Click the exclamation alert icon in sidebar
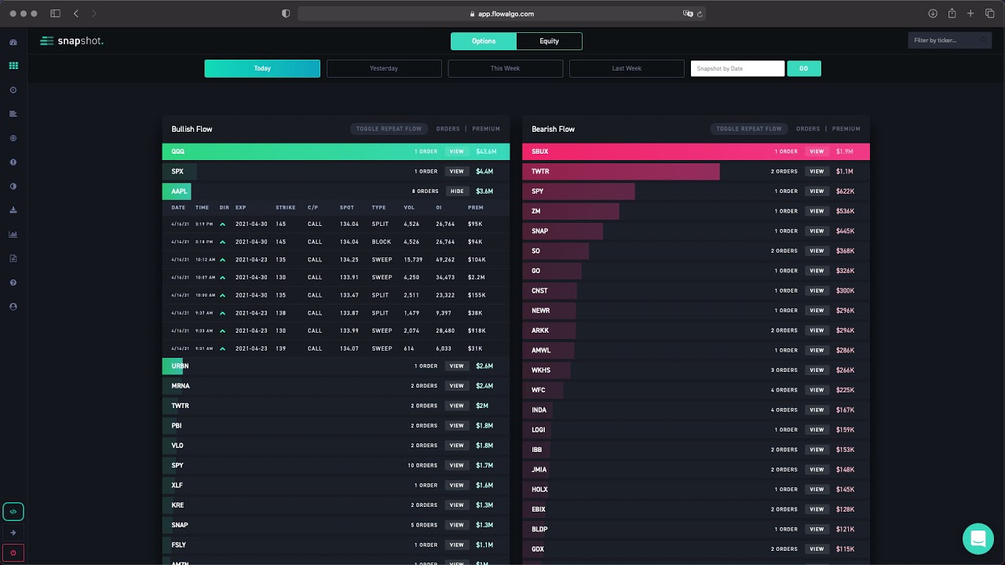 [13, 162]
